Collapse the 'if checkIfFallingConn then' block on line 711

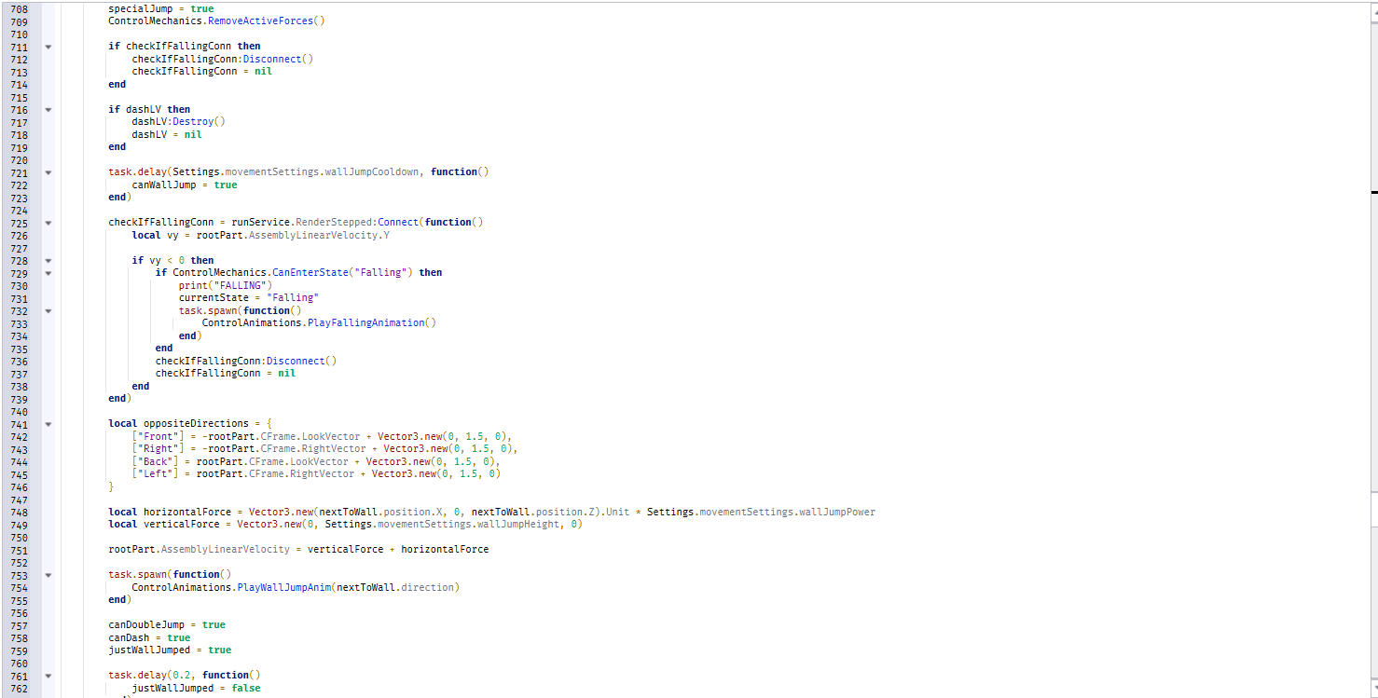[48, 47]
